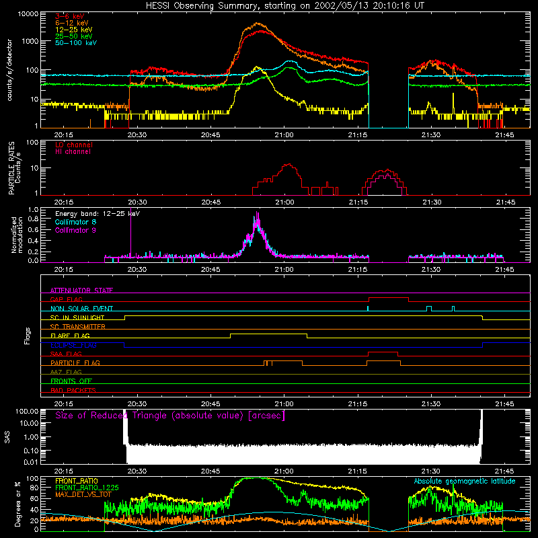Click the Energy band: 12-25 keV label
The image size is (538, 538).
98,214
